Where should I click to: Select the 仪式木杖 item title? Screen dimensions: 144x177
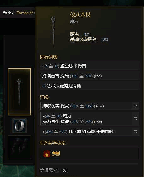pos(80,15)
